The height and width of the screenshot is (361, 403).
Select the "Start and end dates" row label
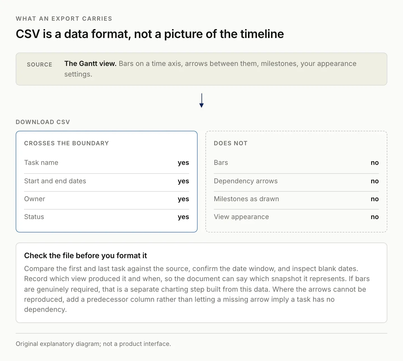[x=55, y=181]
